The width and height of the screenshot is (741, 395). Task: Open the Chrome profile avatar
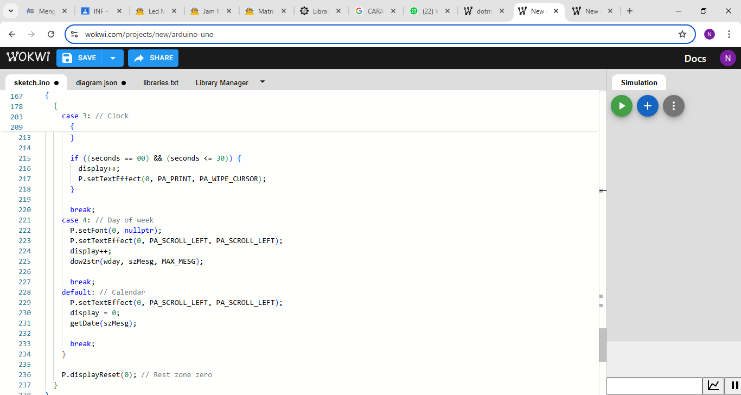click(x=710, y=34)
